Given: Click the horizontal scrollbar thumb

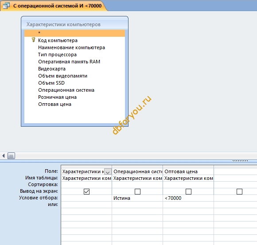Looking at the screenshot, I should (12, 156).
